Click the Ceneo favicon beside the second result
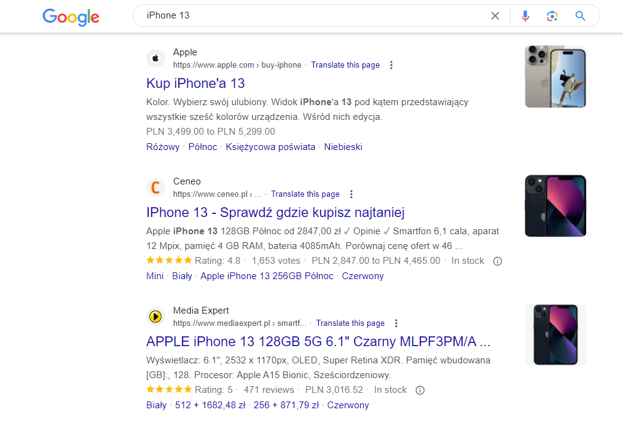Viewport: 623px width, 423px height. [x=155, y=187]
